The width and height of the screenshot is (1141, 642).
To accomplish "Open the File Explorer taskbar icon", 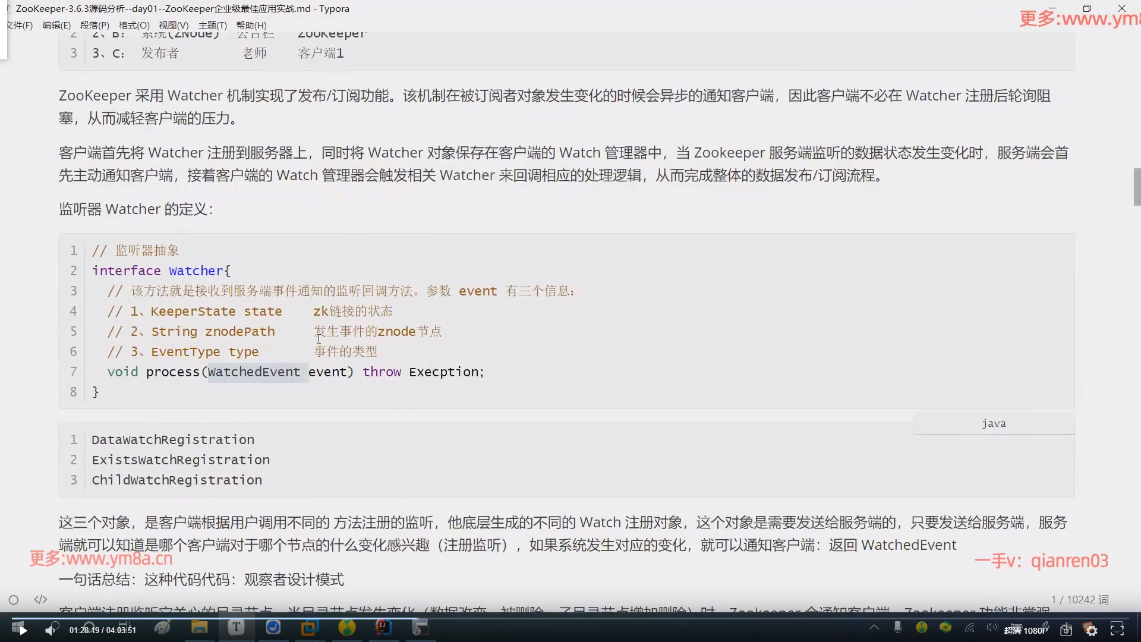I will pyautogui.click(x=199, y=627).
